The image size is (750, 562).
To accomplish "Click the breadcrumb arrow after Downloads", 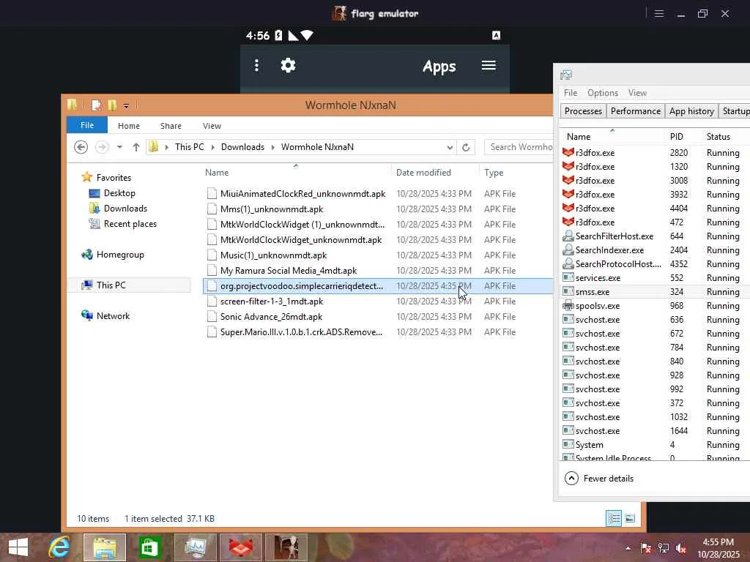I will click(x=272, y=147).
